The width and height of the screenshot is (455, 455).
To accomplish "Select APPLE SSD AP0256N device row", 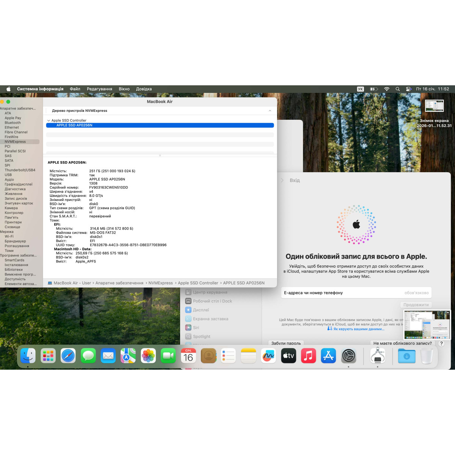I will [160, 125].
